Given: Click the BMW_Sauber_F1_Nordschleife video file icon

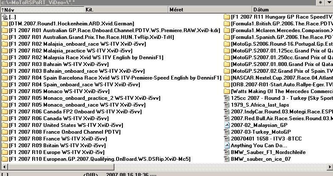Looking at the screenshot, I should click(x=227, y=152).
